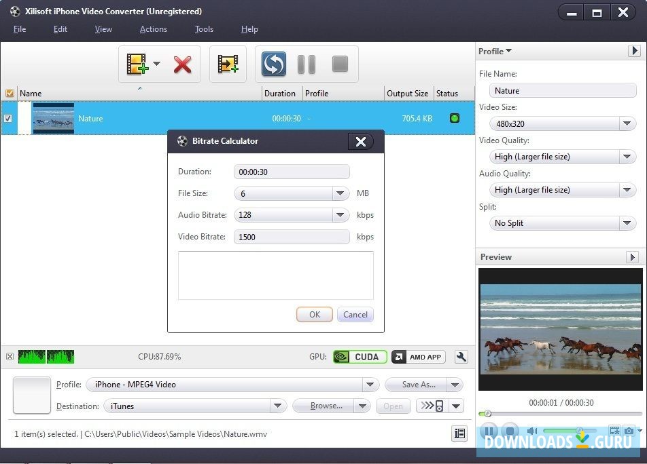This screenshot has width=647, height=464.
Task: Open the Split No Split dropdown
Action: coord(627,223)
